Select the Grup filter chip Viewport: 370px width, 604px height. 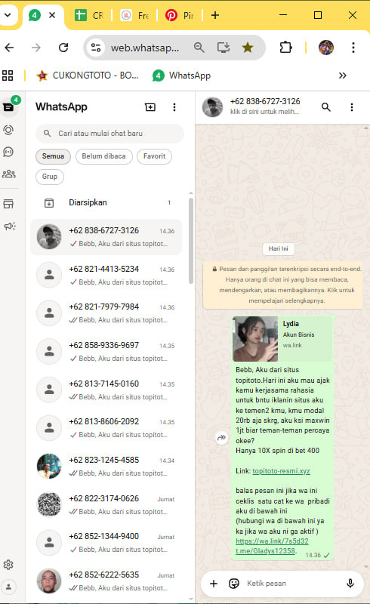[x=50, y=177]
